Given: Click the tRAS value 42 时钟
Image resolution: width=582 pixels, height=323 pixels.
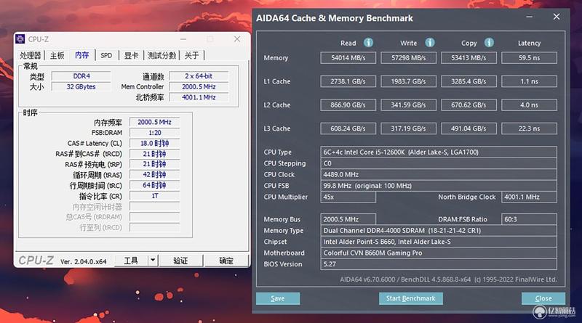Looking at the screenshot, I should 155,175.
